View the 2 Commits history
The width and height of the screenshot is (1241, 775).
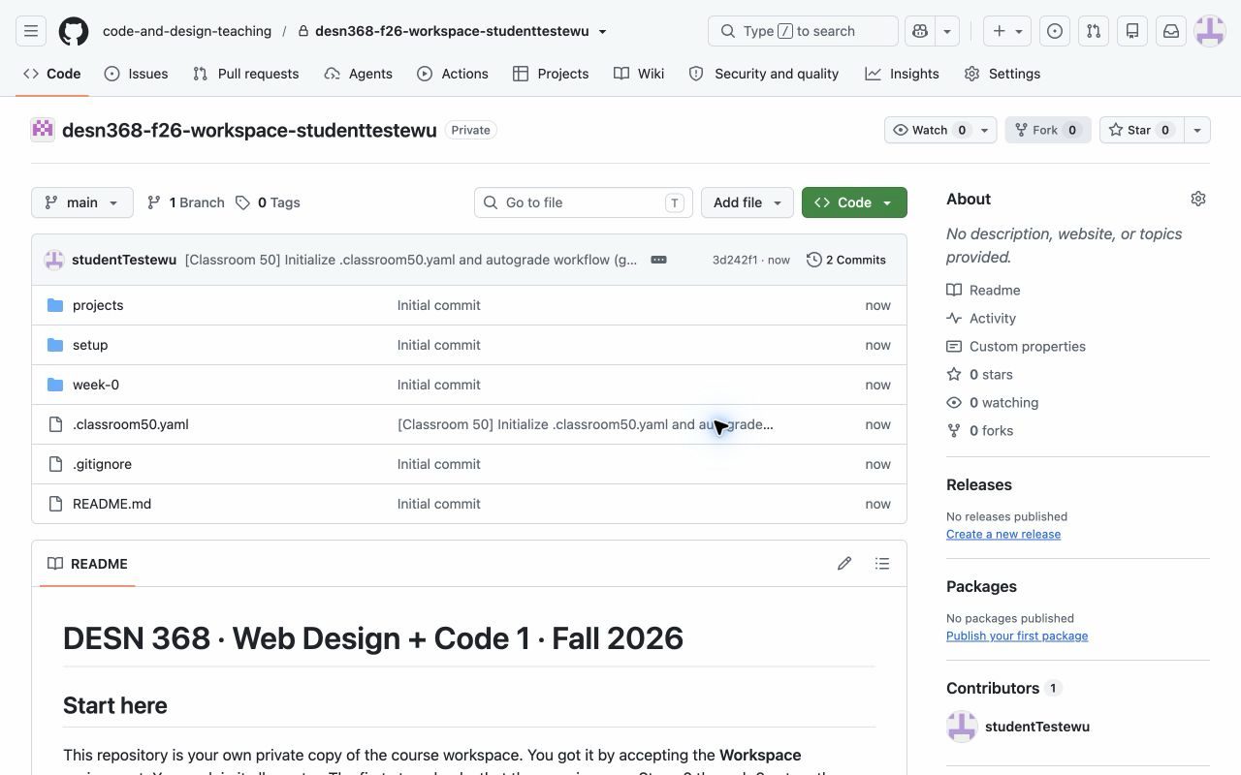[x=846, y=260]
